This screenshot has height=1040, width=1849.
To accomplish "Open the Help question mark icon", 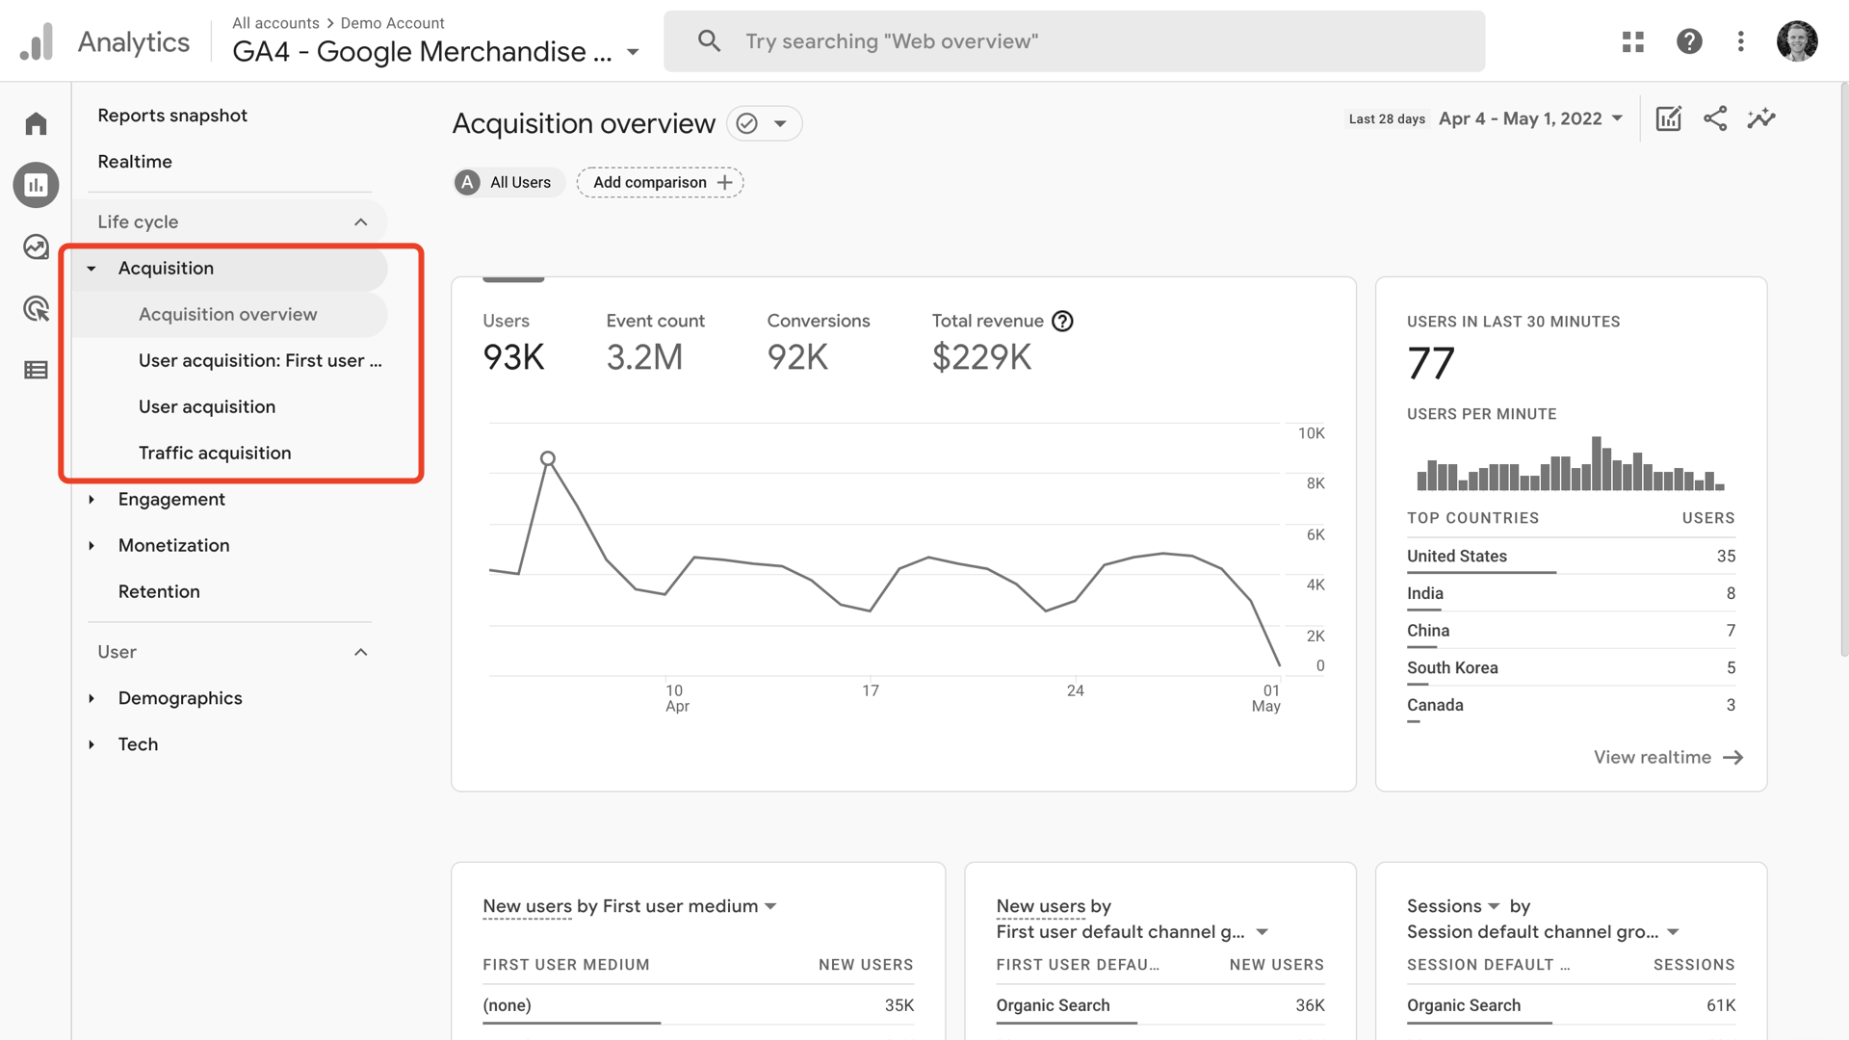I will (x=1690, y=40).
